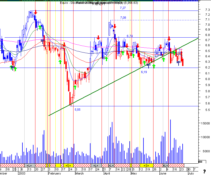211x175 pixels.
Task: Click the +L+ ribbon segment in April
Action: pyautogui.click(x=111, y=166)
